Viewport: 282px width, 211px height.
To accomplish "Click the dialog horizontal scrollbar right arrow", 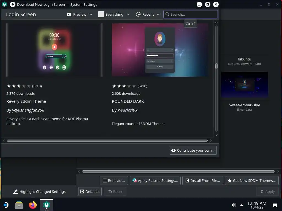I will 211,141.
